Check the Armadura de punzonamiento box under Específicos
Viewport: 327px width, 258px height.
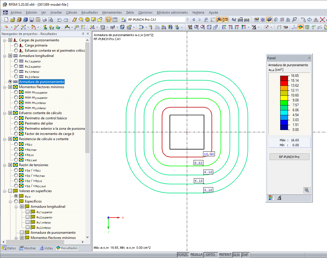tap(22, 232)
